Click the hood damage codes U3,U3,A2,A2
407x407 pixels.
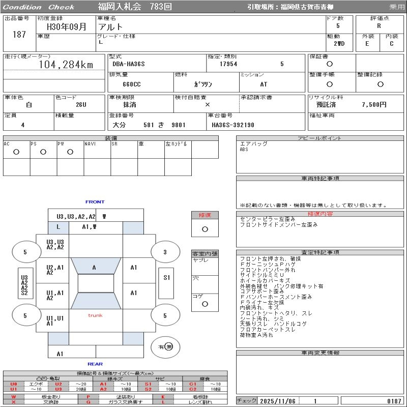[76, 216]
